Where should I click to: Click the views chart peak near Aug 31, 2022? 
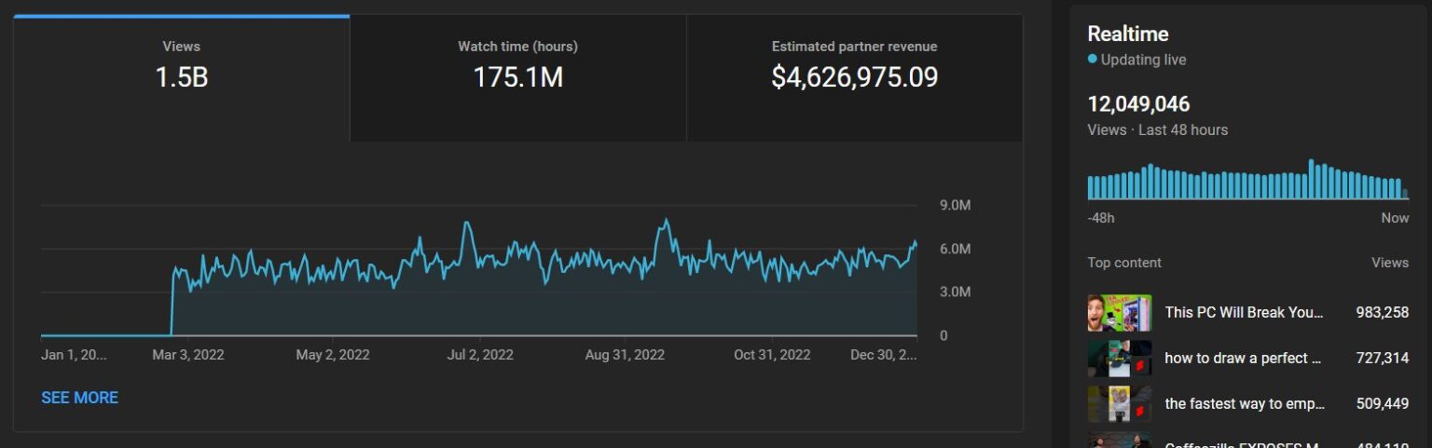pos(665,222)
